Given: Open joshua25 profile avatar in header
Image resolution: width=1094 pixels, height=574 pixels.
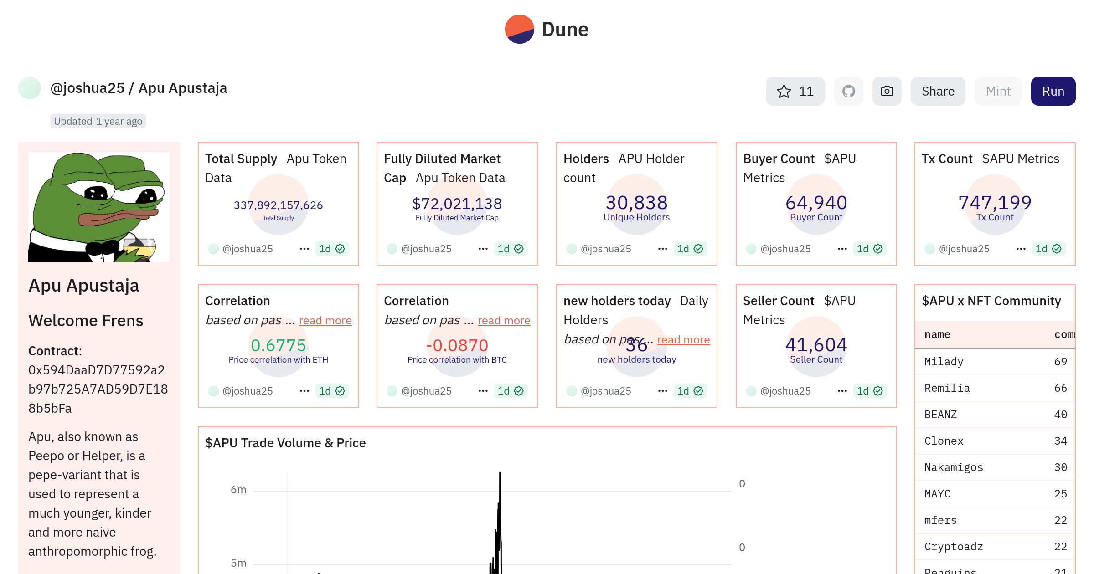Looking at the screenshot, I should tap(30, 88).
